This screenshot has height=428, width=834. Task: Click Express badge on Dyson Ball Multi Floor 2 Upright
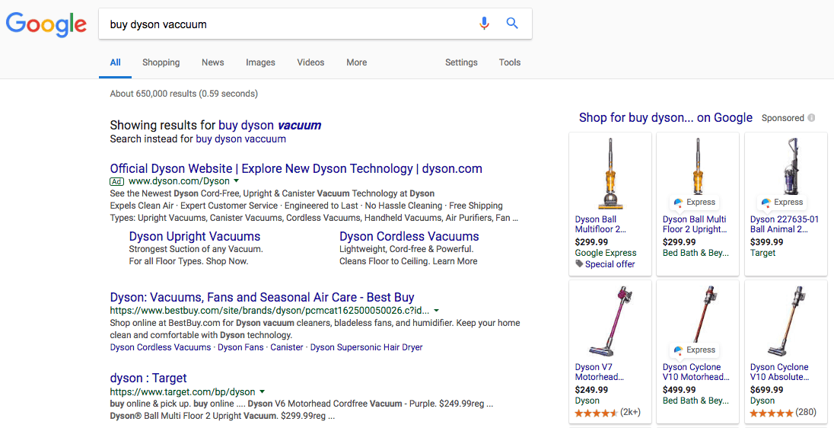click(x=694, y=203)
